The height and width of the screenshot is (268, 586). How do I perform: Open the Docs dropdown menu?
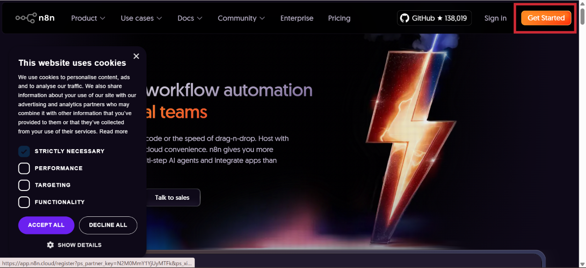click(189, 18)
